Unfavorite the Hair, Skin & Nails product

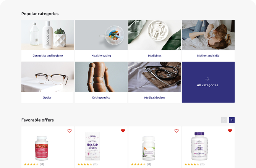pyautogui.click(x=123, y=131)
